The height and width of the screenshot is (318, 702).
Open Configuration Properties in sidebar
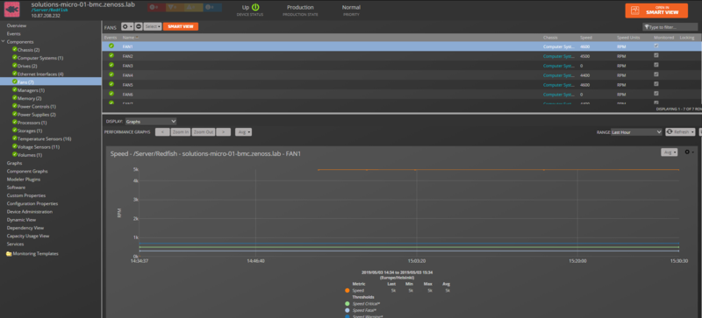click(32, 203)
